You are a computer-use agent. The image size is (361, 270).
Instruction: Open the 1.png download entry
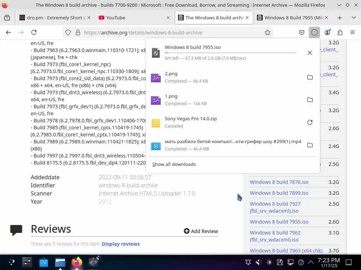pyautogui.click(x=233, y=99)
